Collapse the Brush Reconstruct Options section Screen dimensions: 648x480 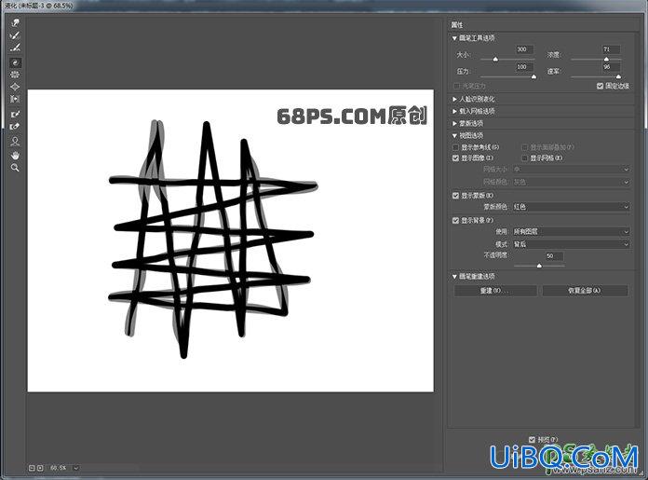[454, 277]
